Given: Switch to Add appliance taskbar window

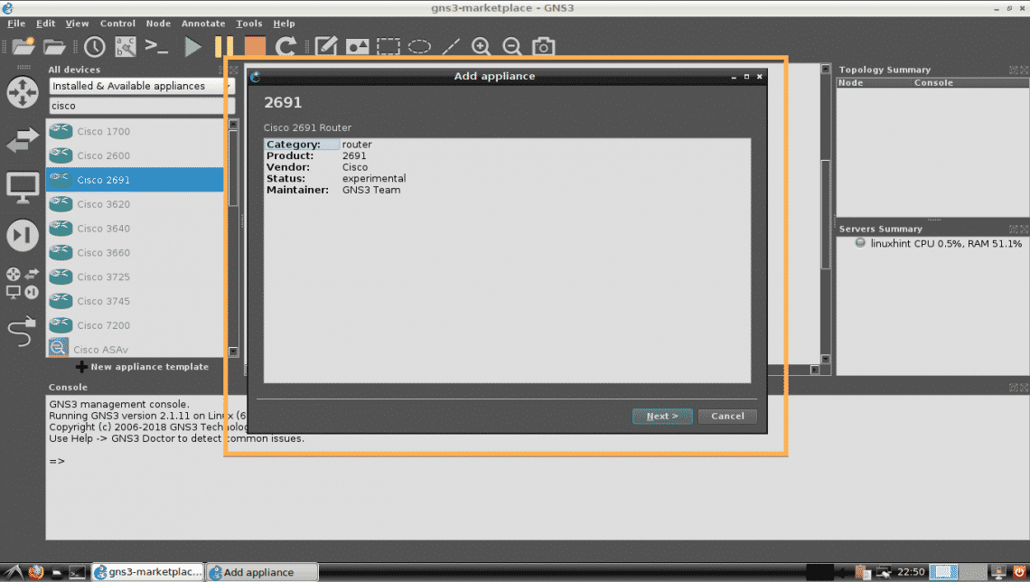Looking at the screenshot, I should point(262,572).
